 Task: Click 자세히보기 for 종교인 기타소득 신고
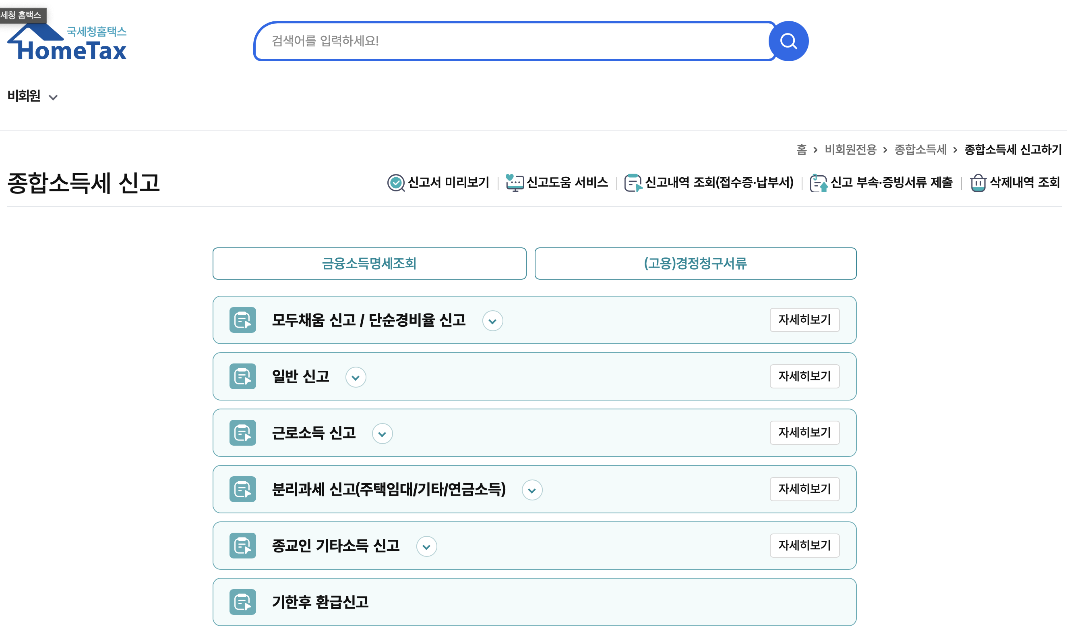click(x=804, y=546)
